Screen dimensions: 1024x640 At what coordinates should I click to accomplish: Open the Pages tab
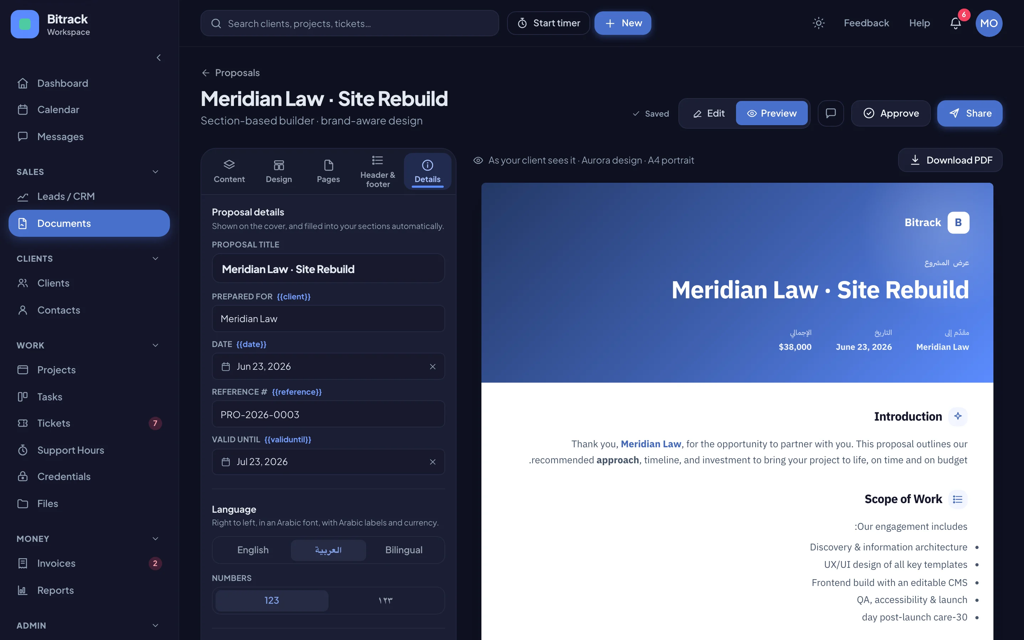point(329,171)
